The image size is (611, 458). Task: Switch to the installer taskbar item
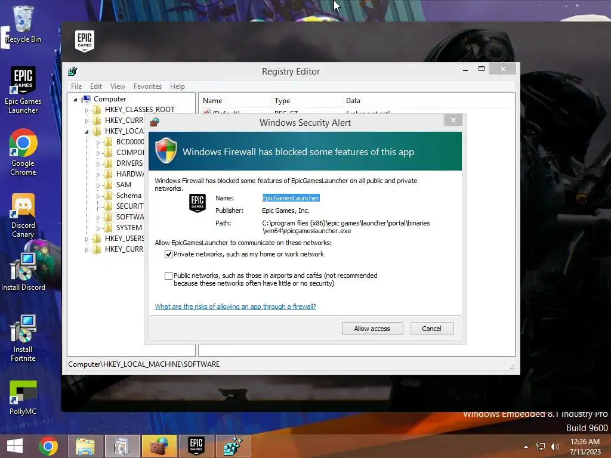(122, 446)
